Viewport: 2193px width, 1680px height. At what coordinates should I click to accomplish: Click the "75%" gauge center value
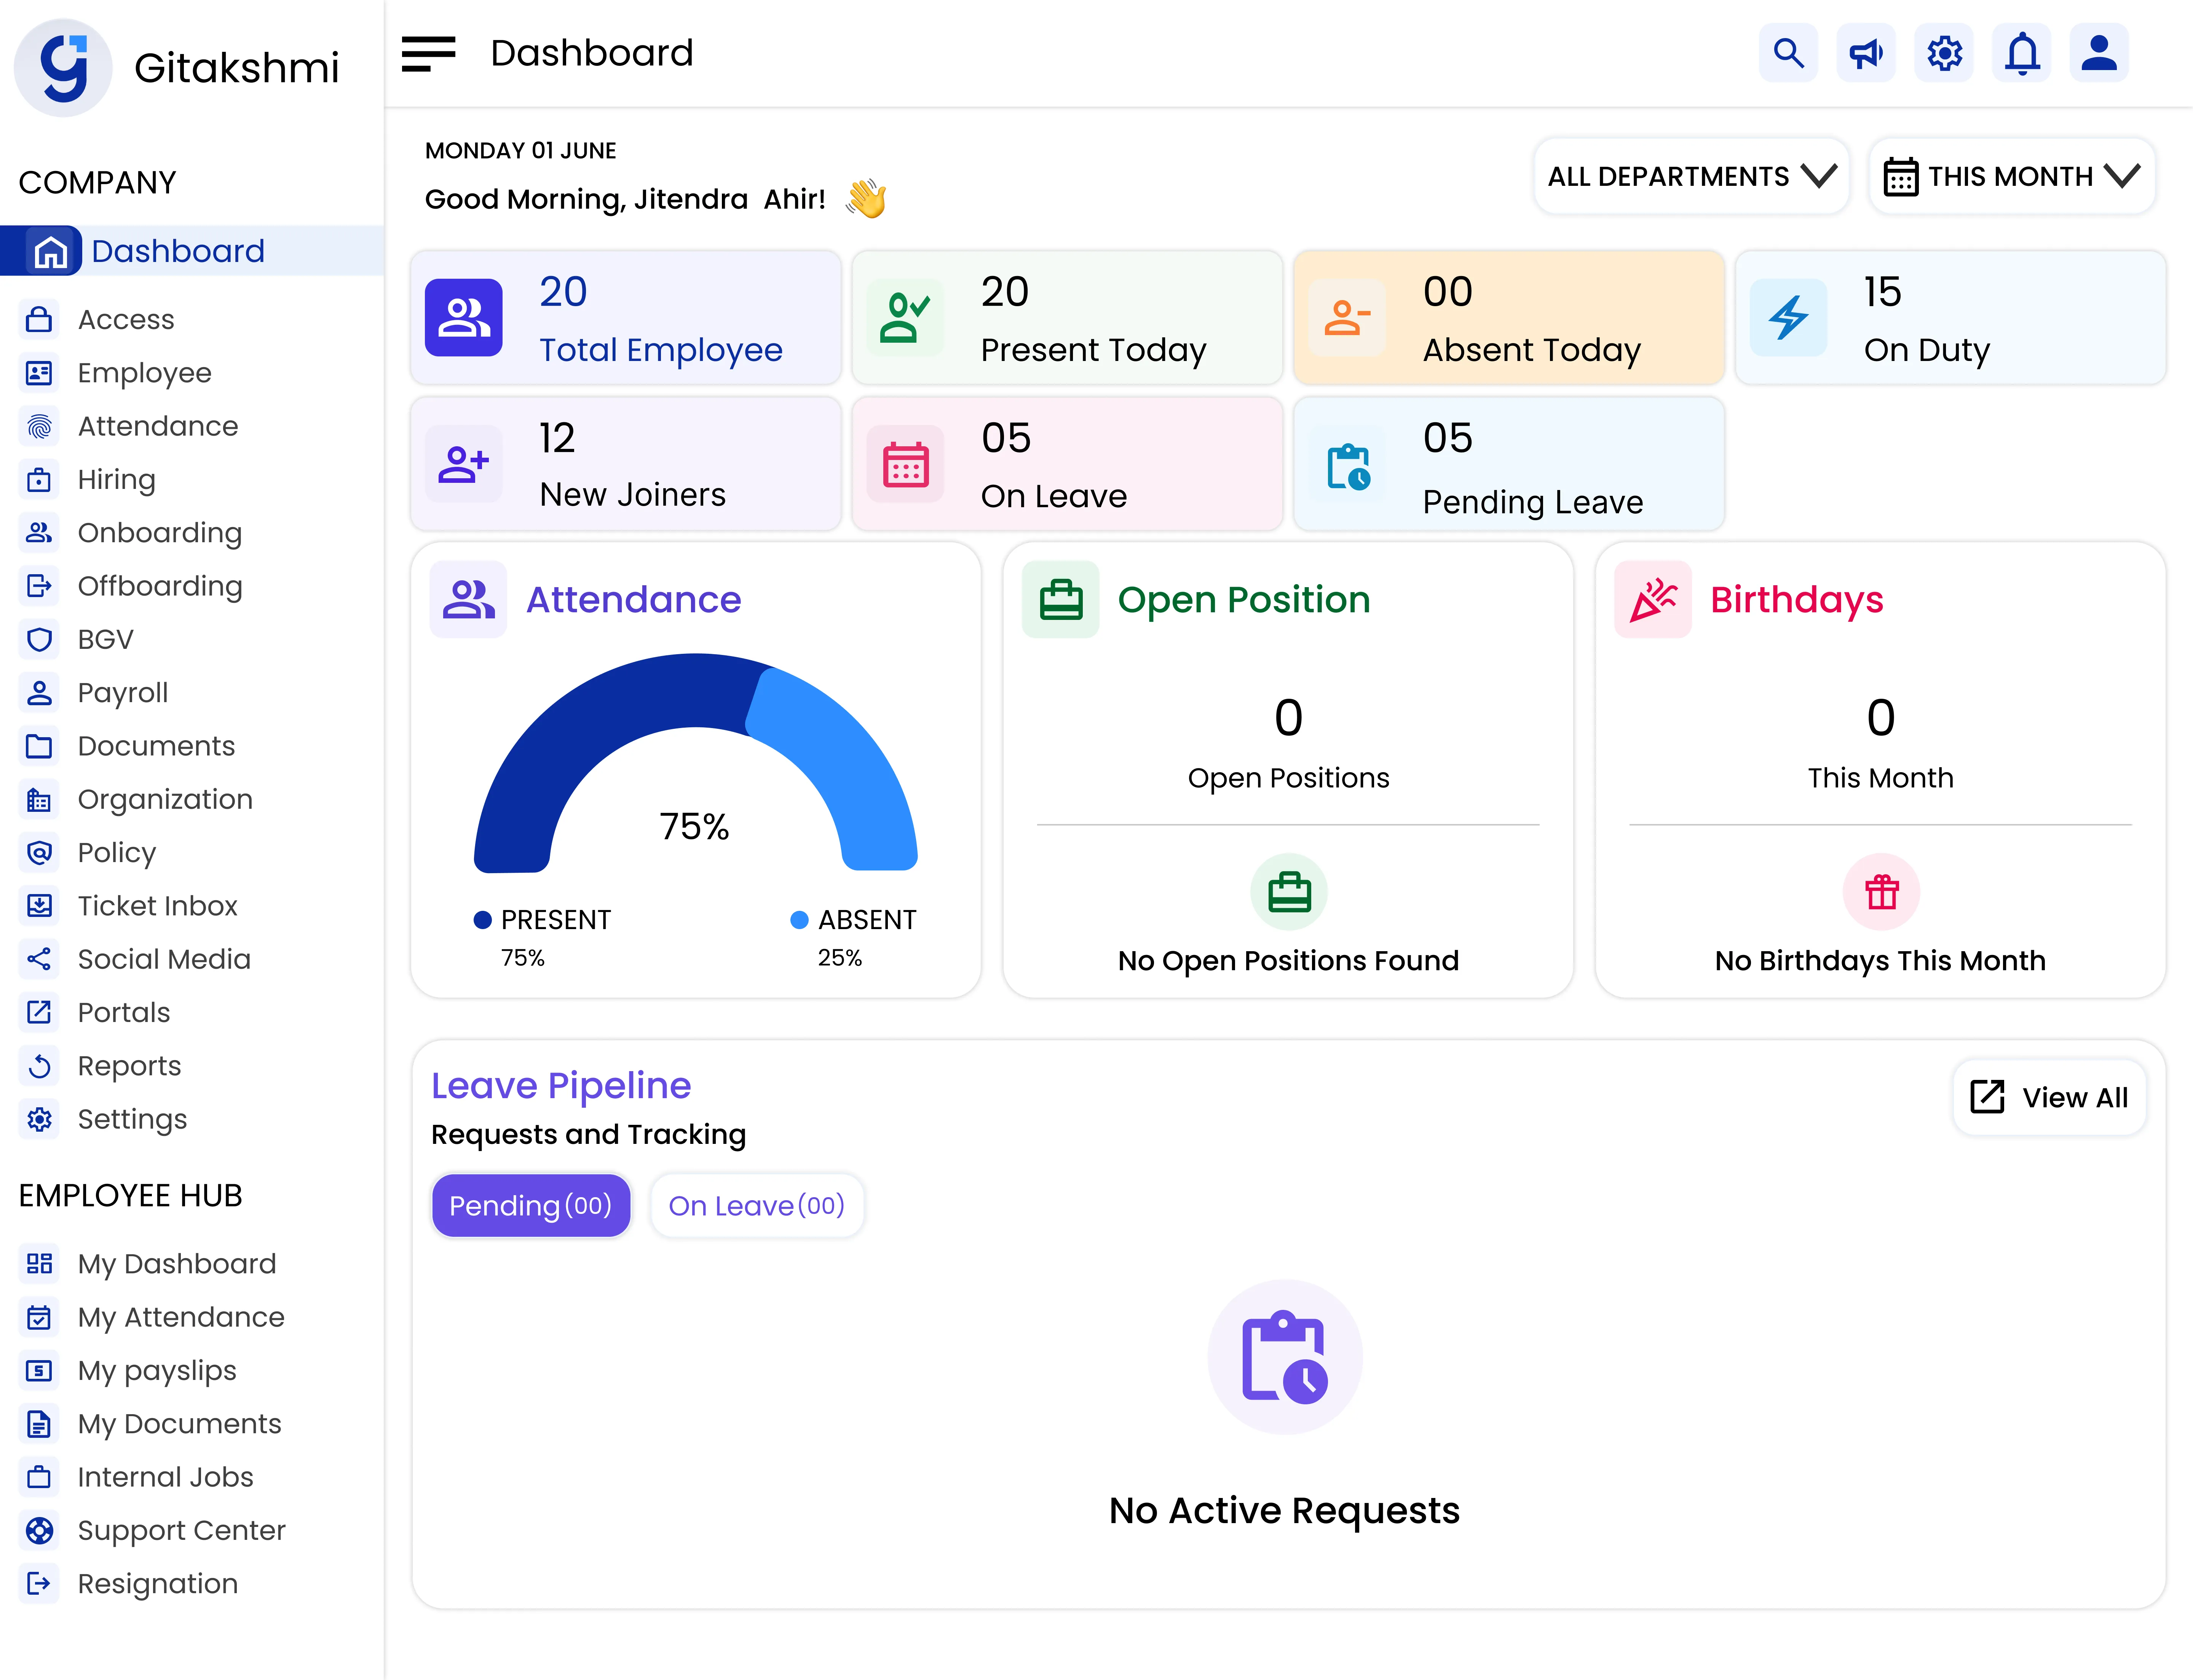coord(695,827)
